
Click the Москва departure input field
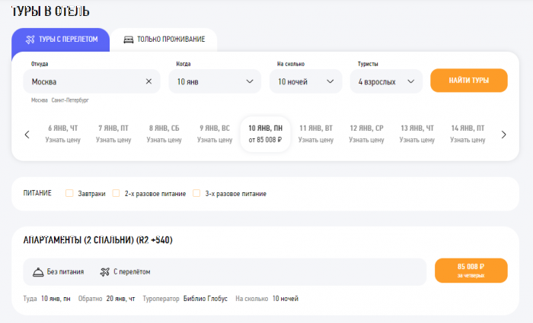pyautogui.click(x=91, y=81)
